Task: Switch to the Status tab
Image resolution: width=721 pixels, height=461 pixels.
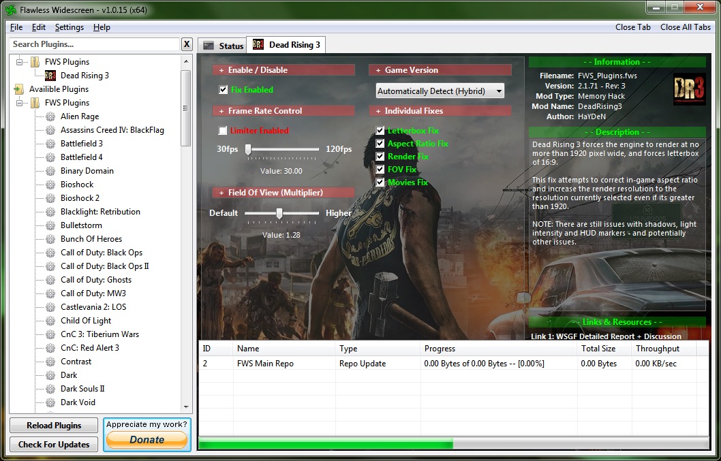Action: pyautogui.click(x=224, y=46)
